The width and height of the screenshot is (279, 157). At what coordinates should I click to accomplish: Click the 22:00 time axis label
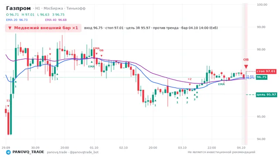click(212, 148)
